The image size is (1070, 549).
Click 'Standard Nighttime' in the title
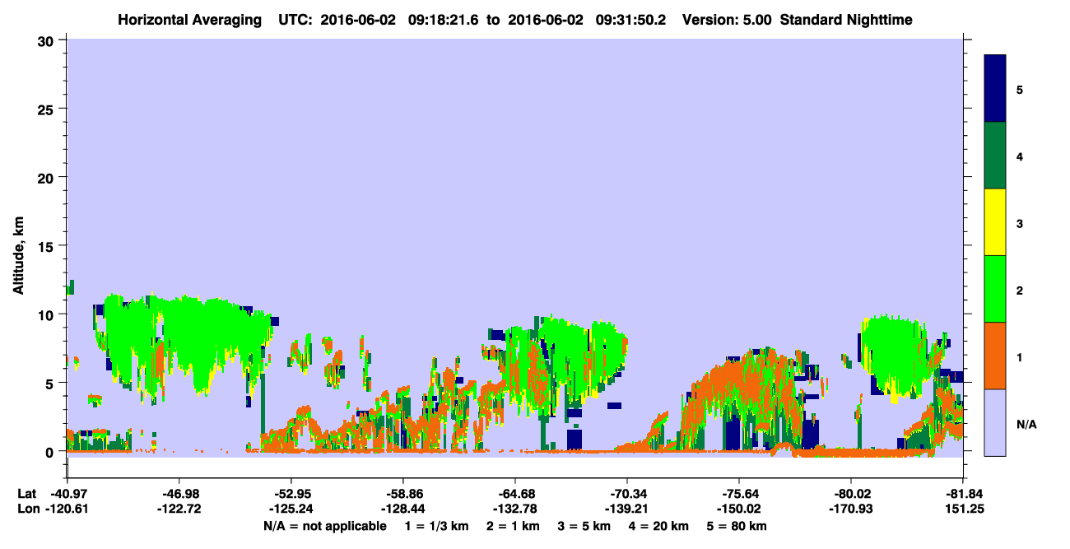tap(848, 20)
